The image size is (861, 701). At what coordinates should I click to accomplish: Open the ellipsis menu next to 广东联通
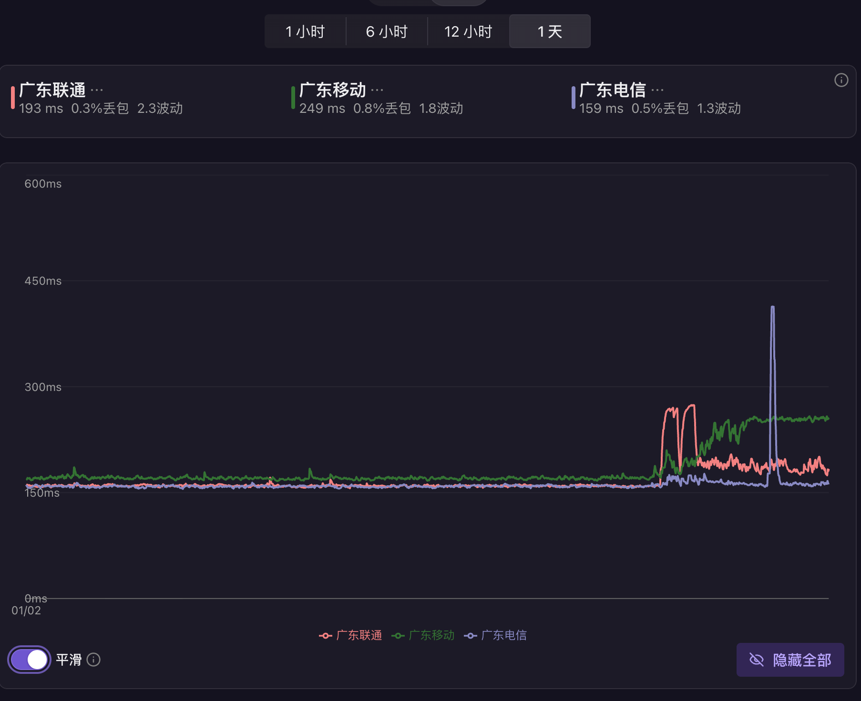(x=97, y=90)
